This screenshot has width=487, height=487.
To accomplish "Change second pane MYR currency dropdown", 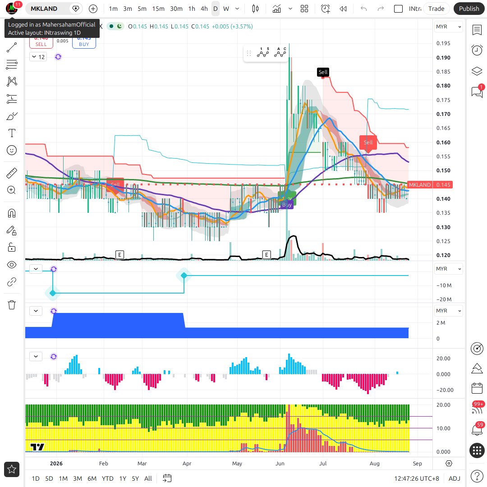I will tap(448, 269).
